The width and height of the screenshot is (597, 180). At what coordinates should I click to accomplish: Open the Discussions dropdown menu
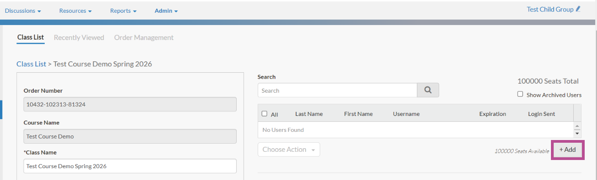point(23,10)
